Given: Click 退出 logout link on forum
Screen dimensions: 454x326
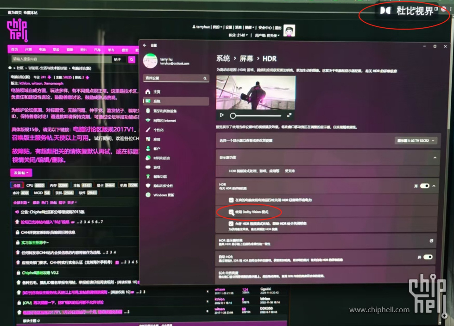Looking at the screenshot, I should (x=278, y=27).
